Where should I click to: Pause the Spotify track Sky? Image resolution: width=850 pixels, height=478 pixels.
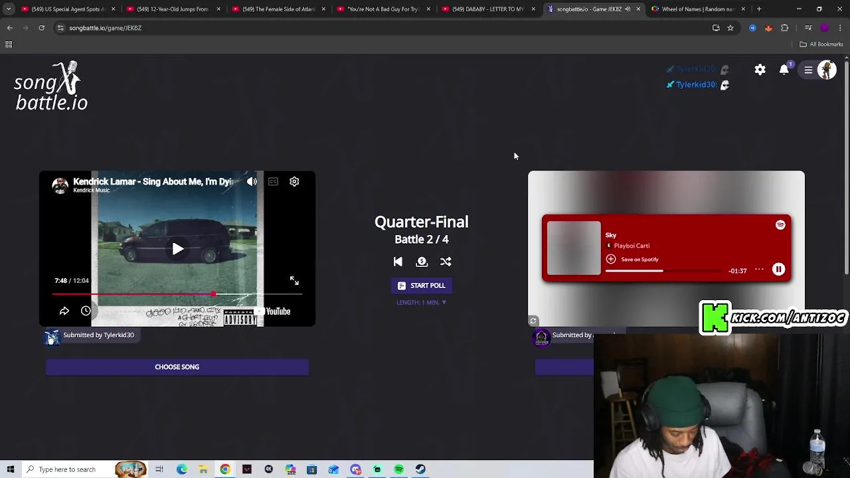coord(778,270)
